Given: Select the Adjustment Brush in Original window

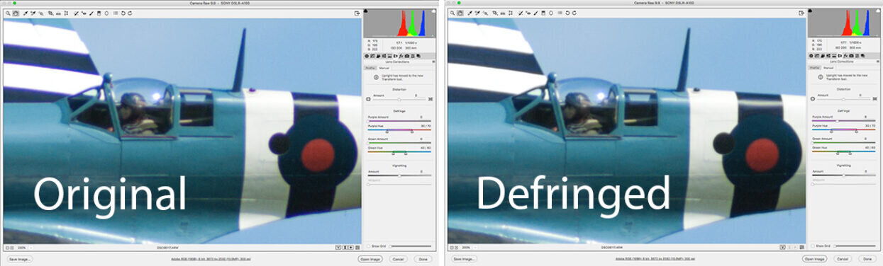Looking at the screenshot, I should 91,13.
